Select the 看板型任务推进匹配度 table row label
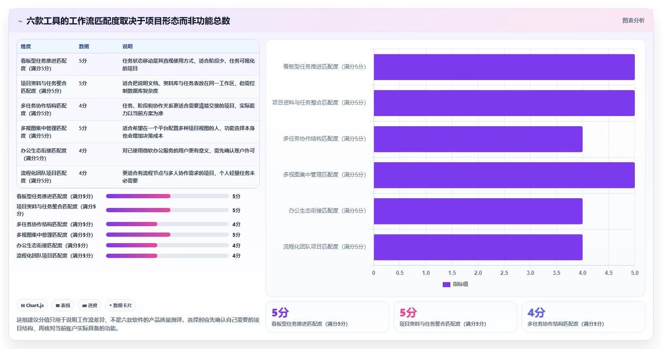The width and height of the screenshot is (662, 349). pos(44,64)
